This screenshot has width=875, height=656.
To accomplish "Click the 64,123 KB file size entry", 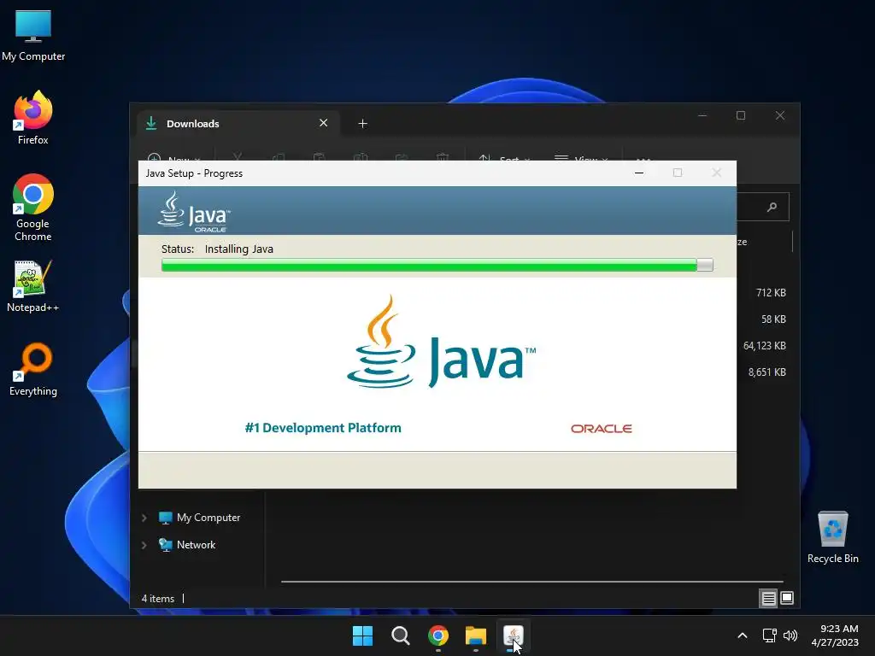I will click(x=765, y=346).
